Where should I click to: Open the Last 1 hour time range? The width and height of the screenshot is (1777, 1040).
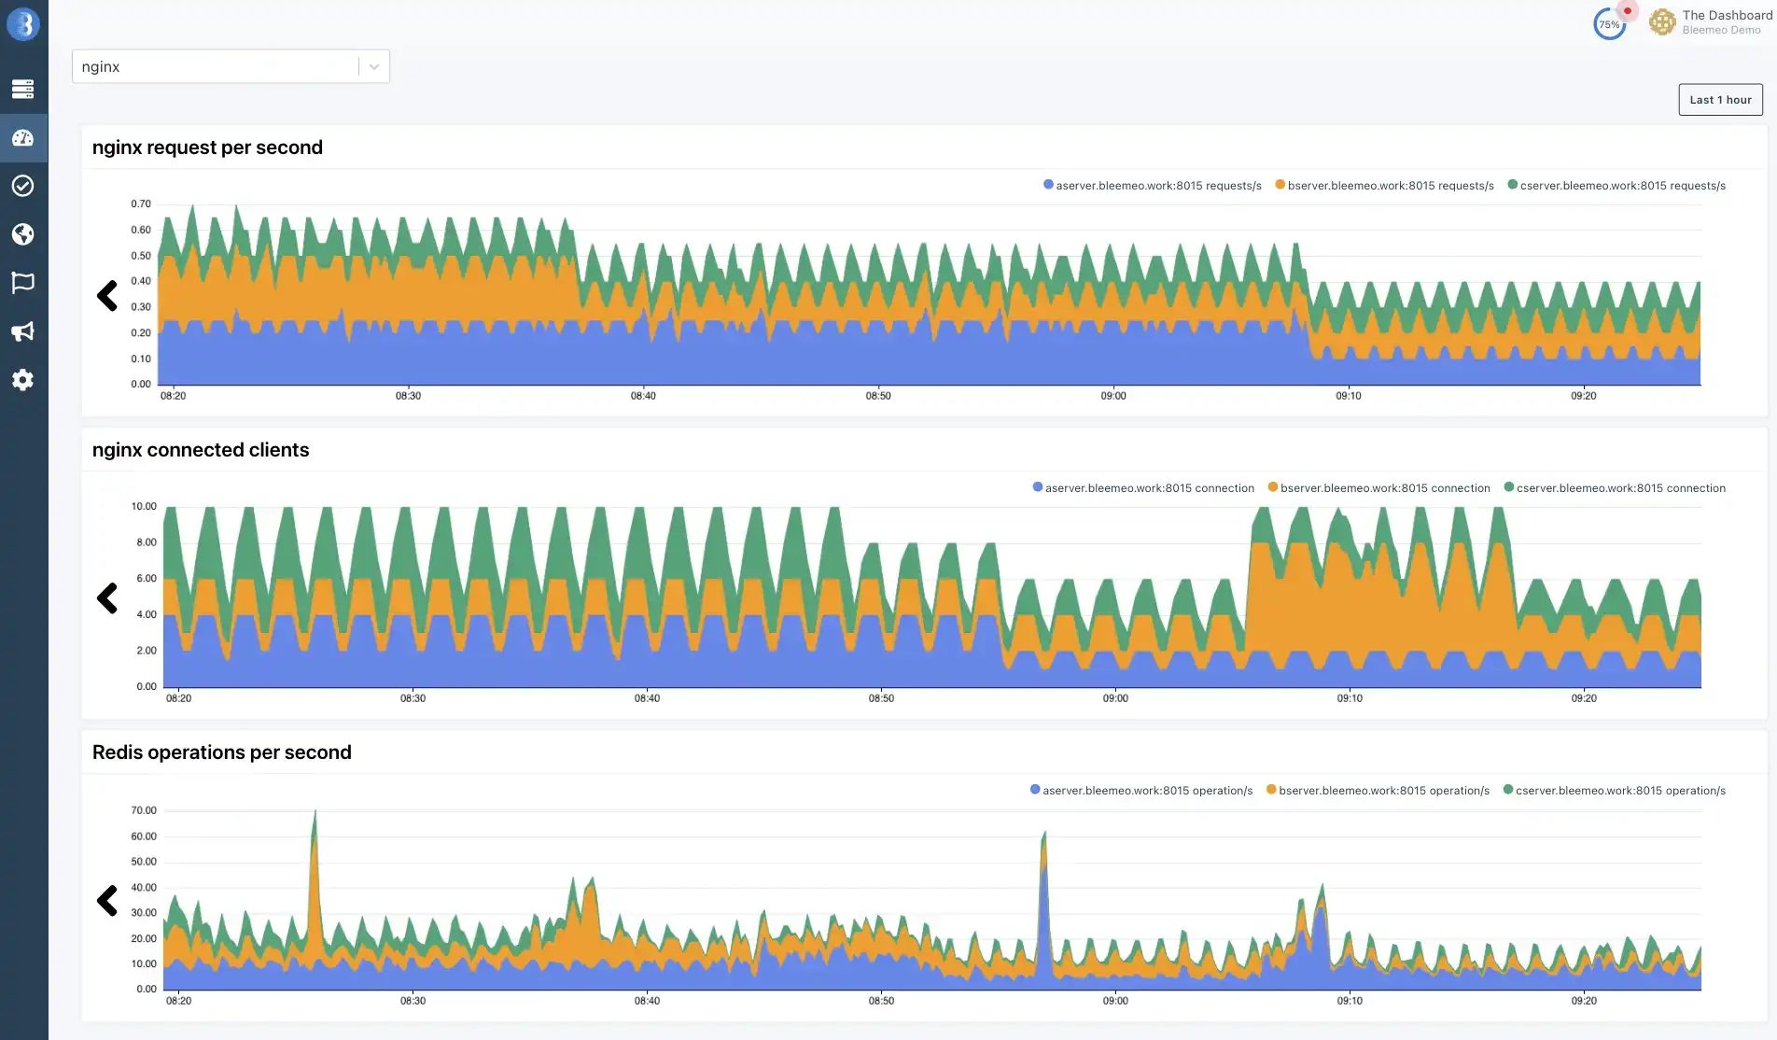(1720, 100)
